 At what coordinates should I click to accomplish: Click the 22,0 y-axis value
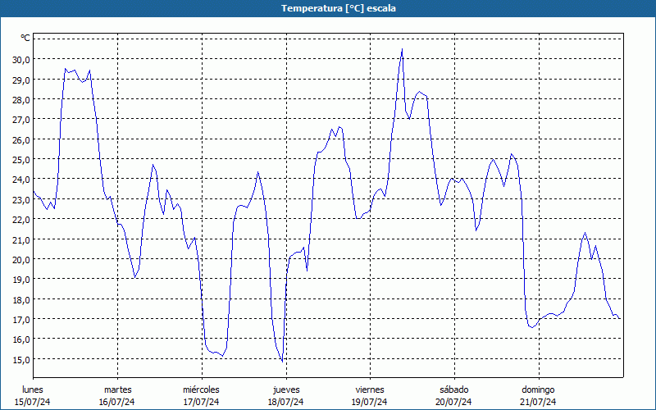click(21, 219)
